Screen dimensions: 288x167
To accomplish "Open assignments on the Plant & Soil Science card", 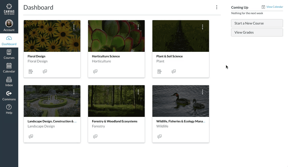I will [x=160, y=71].
